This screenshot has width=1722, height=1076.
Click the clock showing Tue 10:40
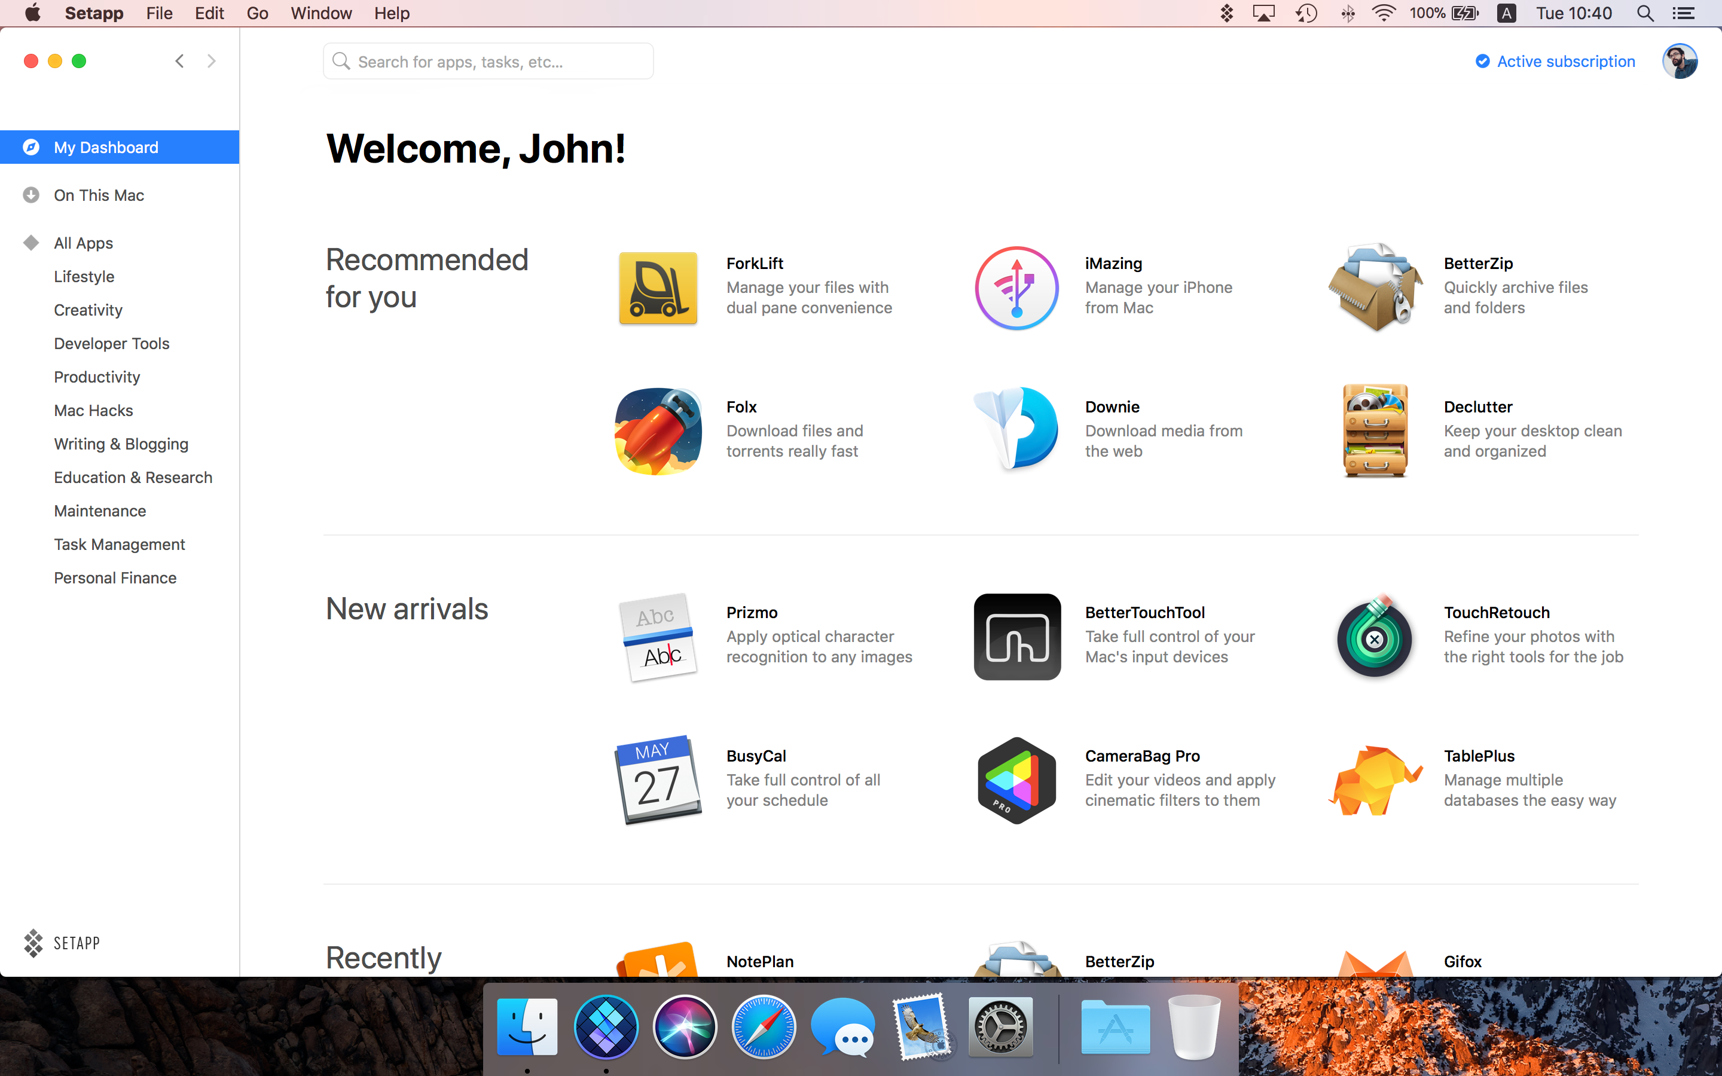(x=1573, y=14)
